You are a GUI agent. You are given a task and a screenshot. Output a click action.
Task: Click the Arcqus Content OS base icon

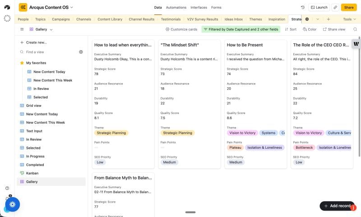tap(23, 7)
